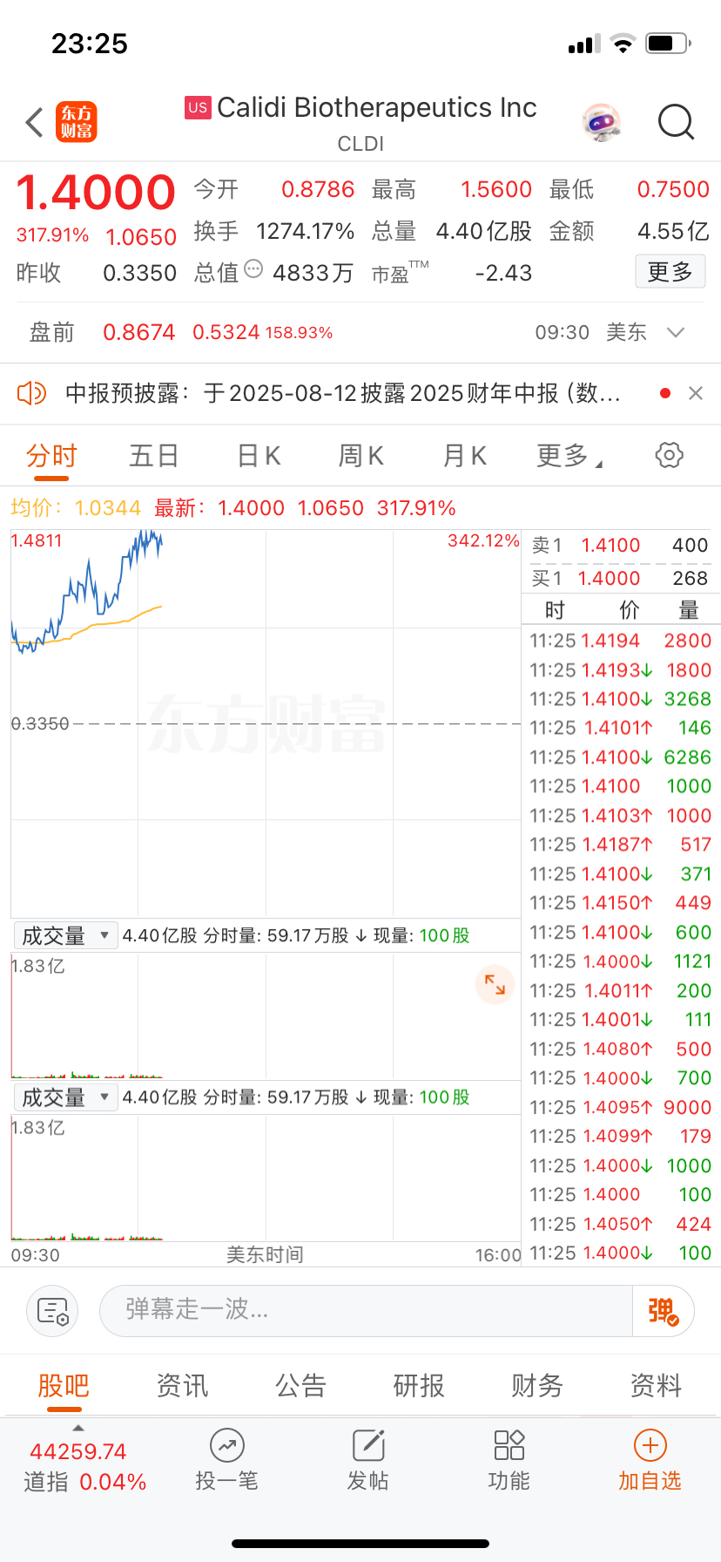The height and width of the screenshot is (1562, 721).
Task: Tap the intraday price line chart
Action: coord(266,723)
